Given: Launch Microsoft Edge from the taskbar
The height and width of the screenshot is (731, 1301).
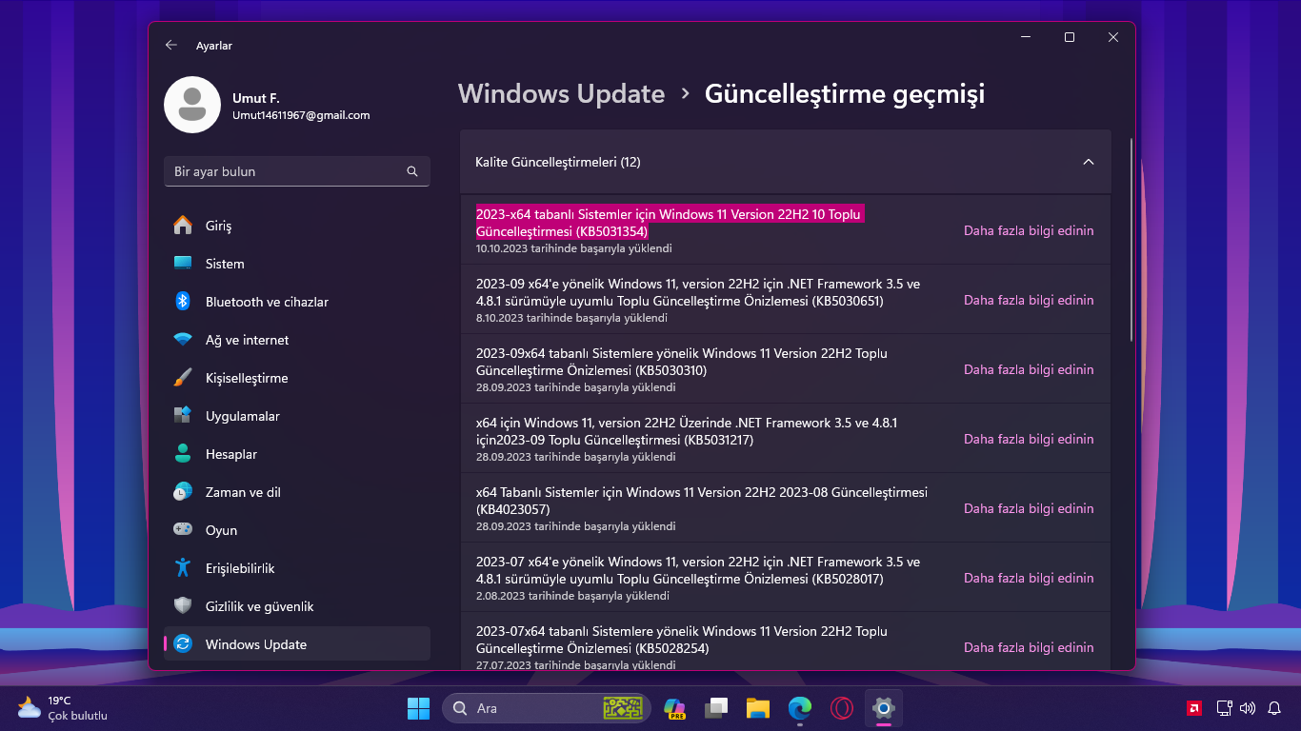Looking at the screenshot, I should coord(800,708).
